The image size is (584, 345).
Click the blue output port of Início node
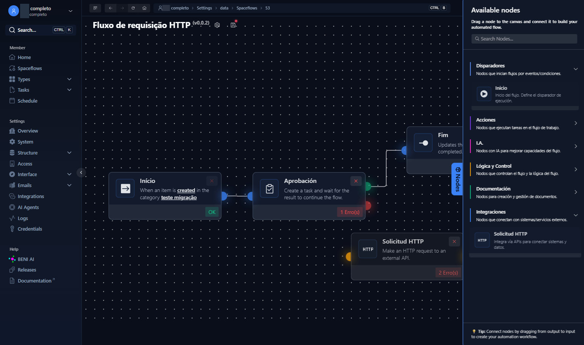[224, 196]
